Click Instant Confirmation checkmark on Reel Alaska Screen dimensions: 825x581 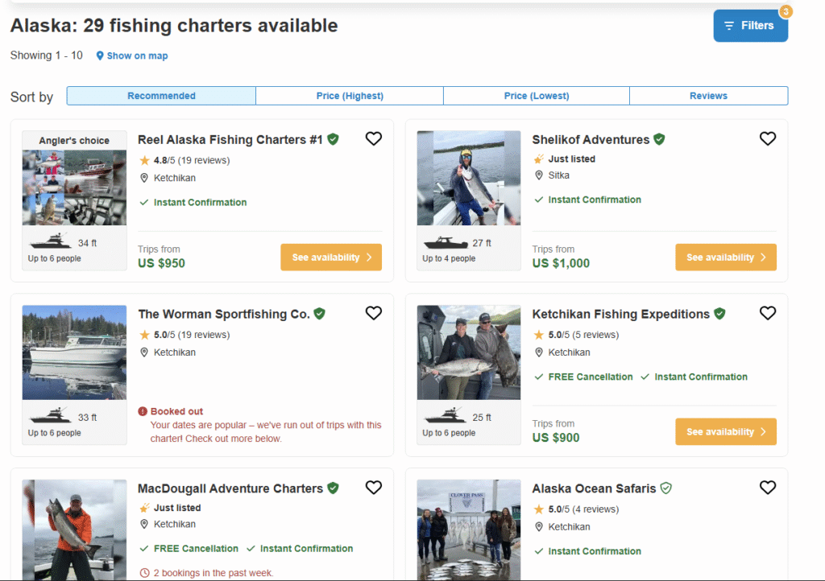(144, 202)
